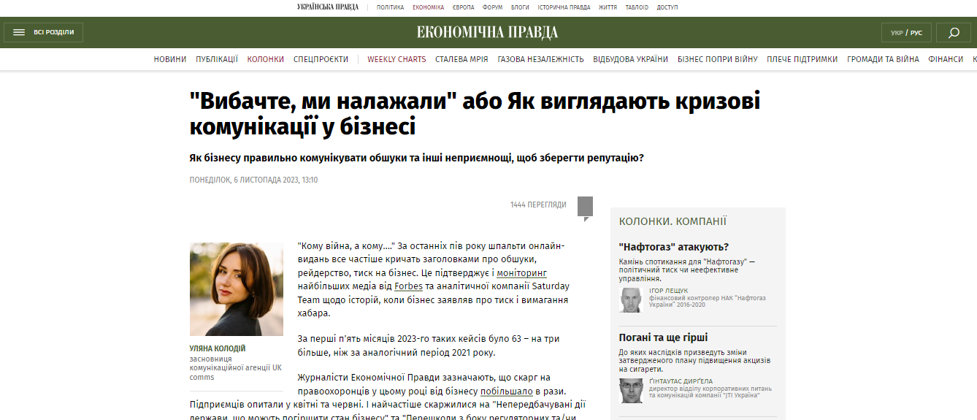This screenshot has width=977, height=420.
Task: Click the date 'Понеділок, 6 листопада 2023, 13:10'
Action: click(253, 180)
